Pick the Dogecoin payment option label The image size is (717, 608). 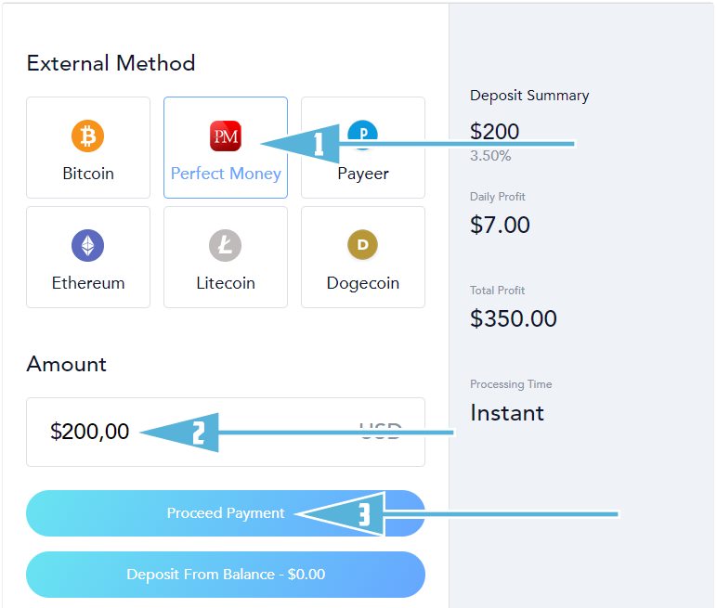(x=363, y=283)
